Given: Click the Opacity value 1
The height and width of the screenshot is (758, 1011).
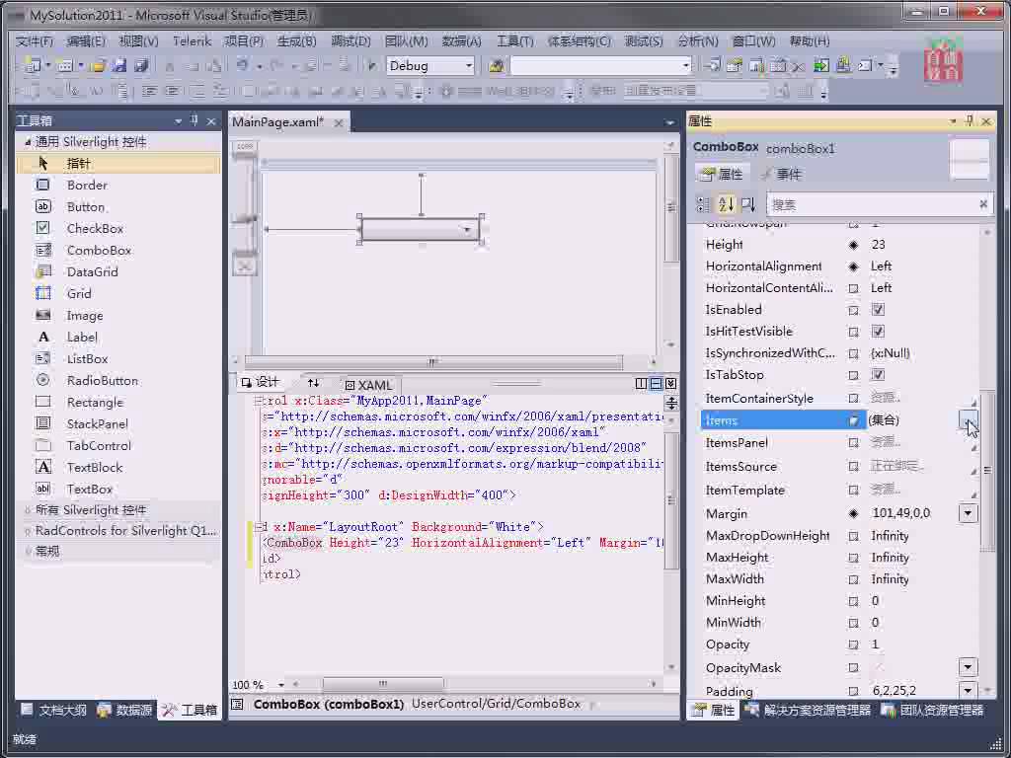Looking at the screenshot, I should click(875, 644).
